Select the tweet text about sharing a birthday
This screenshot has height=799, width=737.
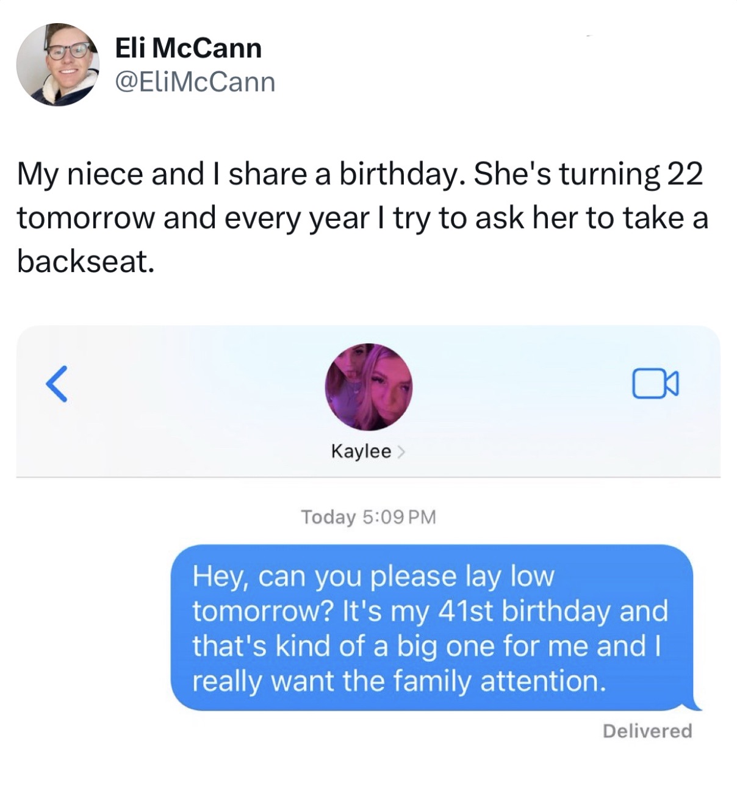[x=362, y=217]
